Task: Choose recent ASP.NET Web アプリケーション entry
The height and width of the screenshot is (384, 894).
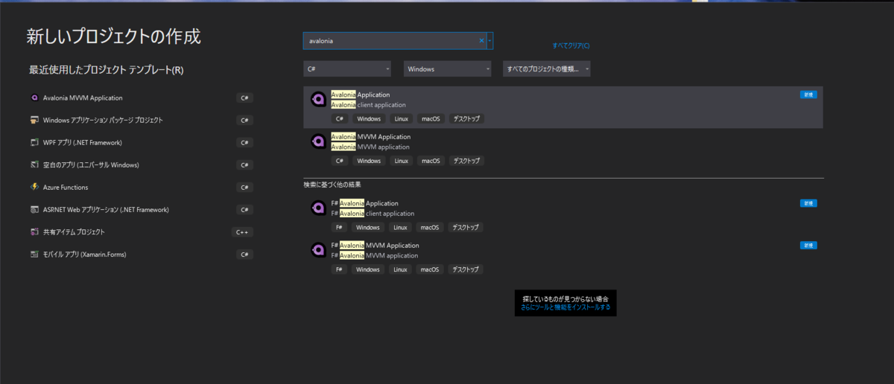Action: click(142, 210)
